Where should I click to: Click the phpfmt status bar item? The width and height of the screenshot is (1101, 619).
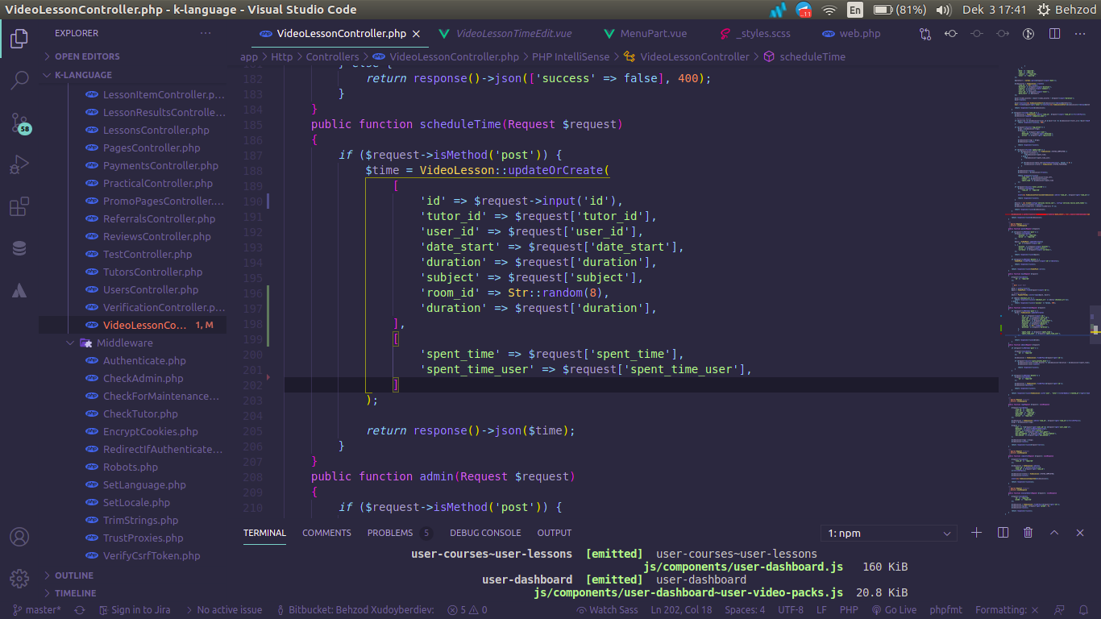pyautogui.click(x=947, y=610)
